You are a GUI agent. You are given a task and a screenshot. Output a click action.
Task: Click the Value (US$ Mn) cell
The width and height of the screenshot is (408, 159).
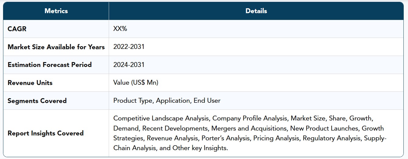136,83
